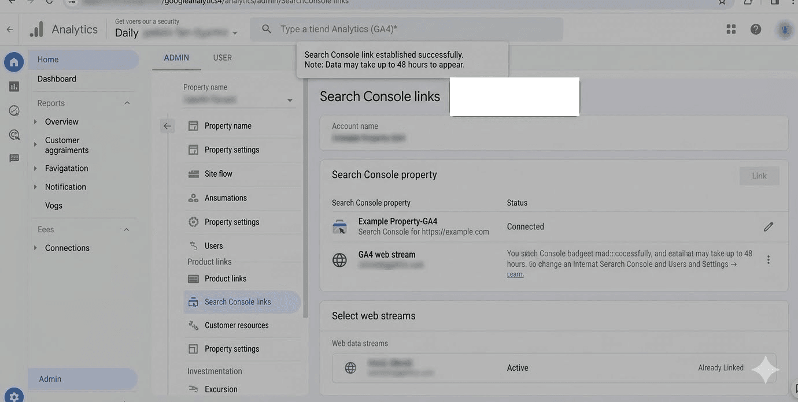Expand the Connections item
798x402 pixels.
35,248
